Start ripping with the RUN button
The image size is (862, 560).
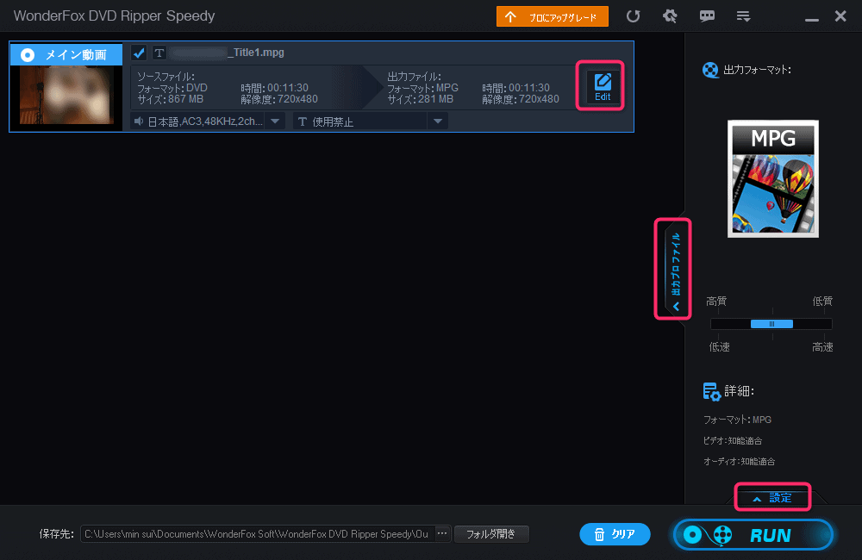(753, 535)
